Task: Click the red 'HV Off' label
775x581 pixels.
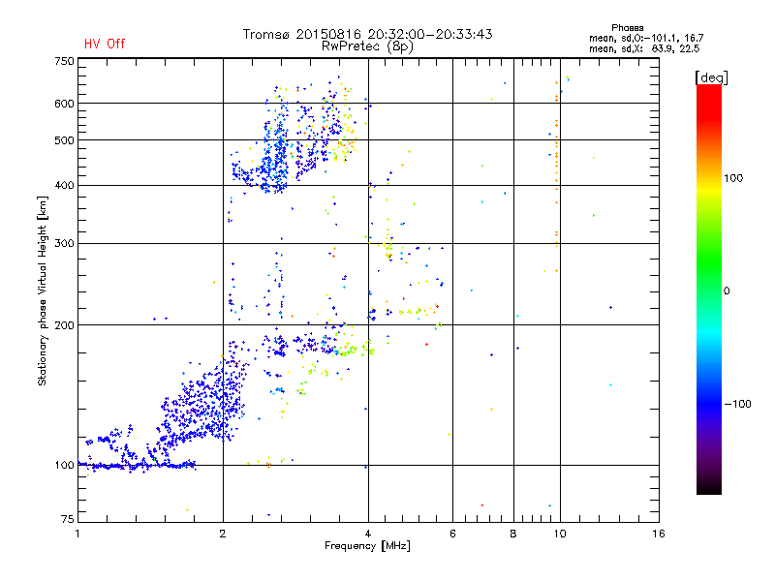Action: pos(105,44)
